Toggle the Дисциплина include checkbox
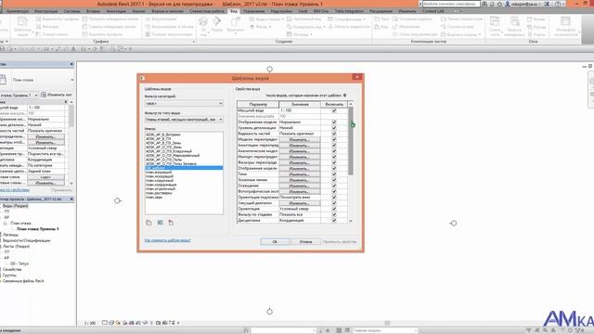Screen dimensions: 594x334 point(334,220)
